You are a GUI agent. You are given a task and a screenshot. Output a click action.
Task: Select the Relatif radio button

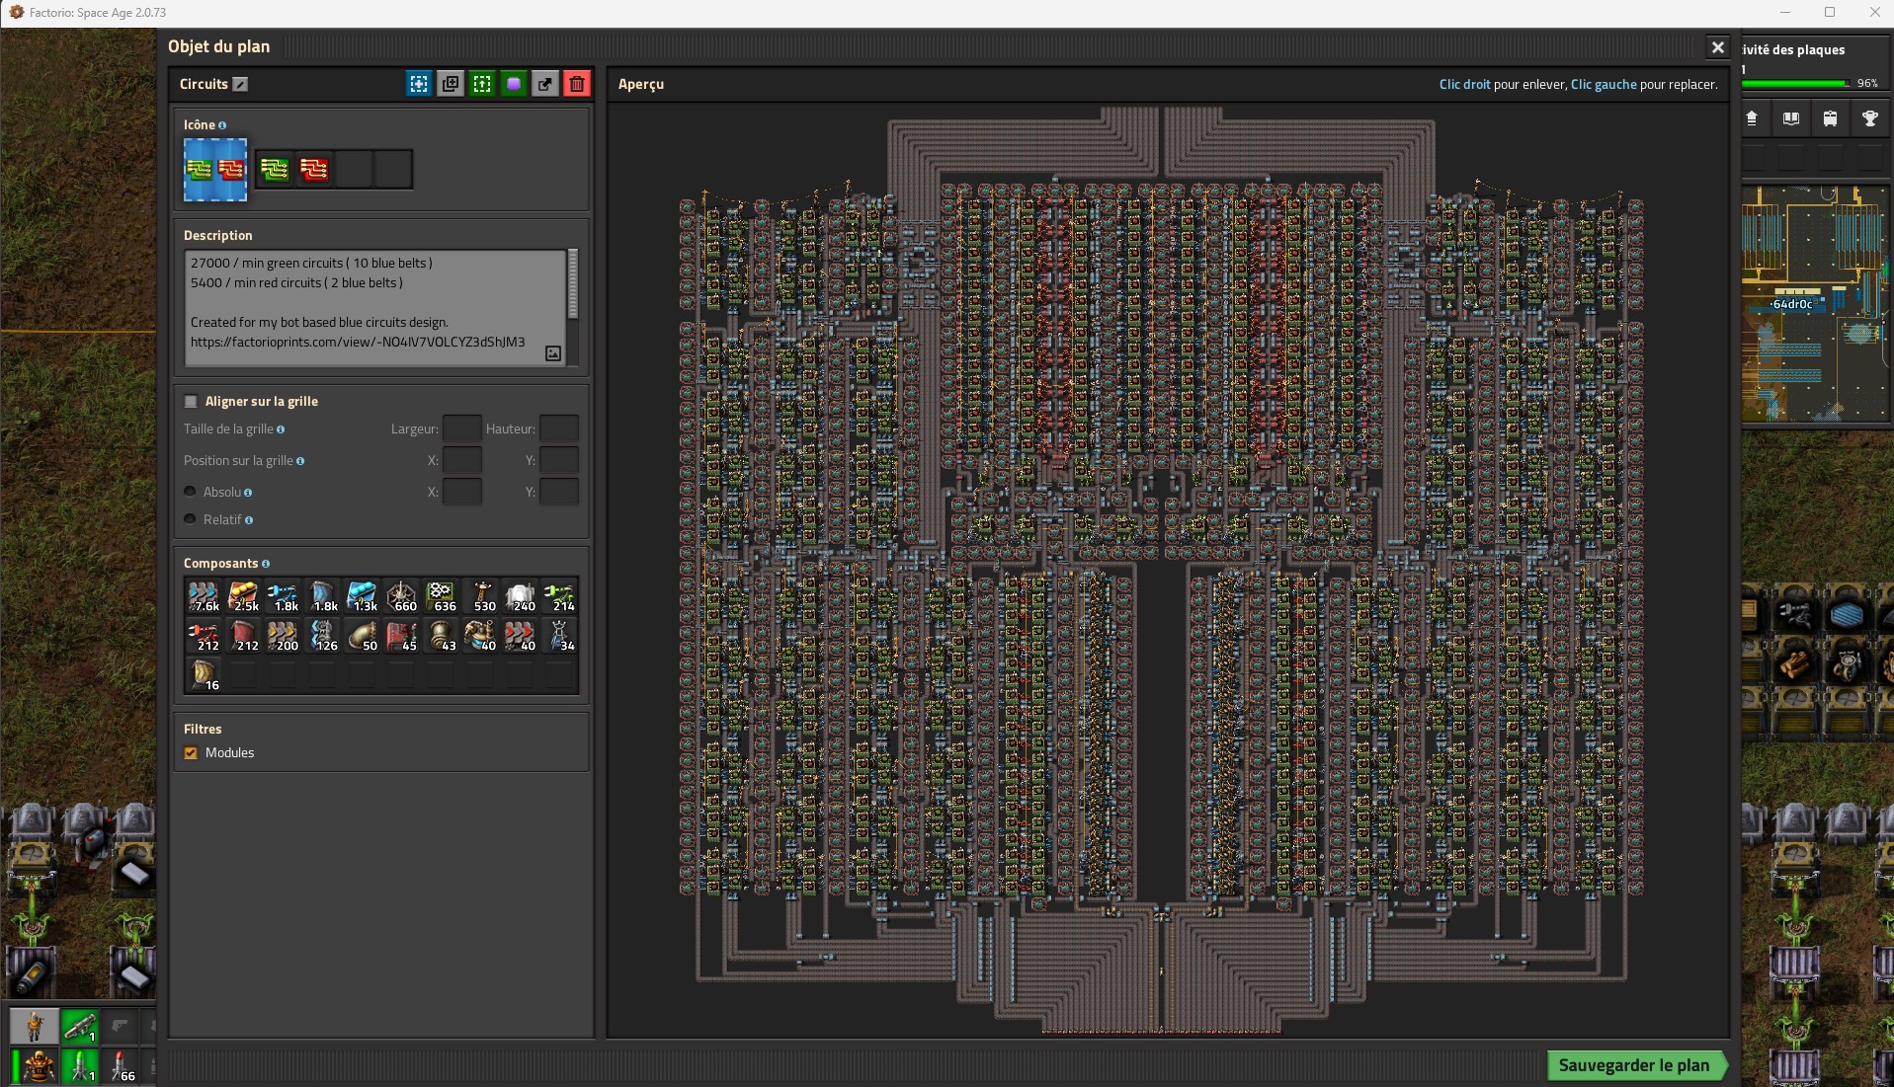click(191, 519)
